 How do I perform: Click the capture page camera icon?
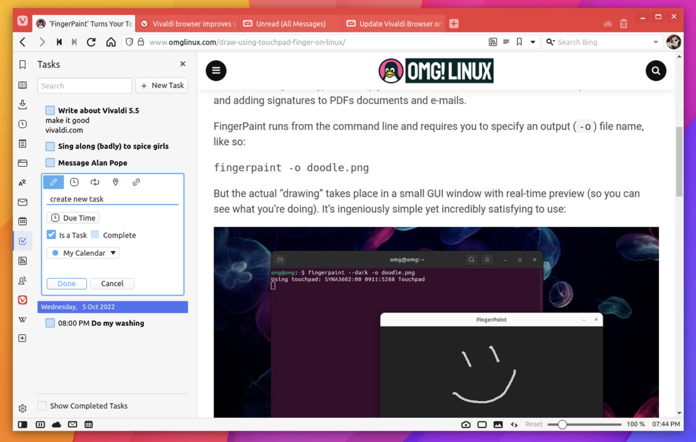466,424
